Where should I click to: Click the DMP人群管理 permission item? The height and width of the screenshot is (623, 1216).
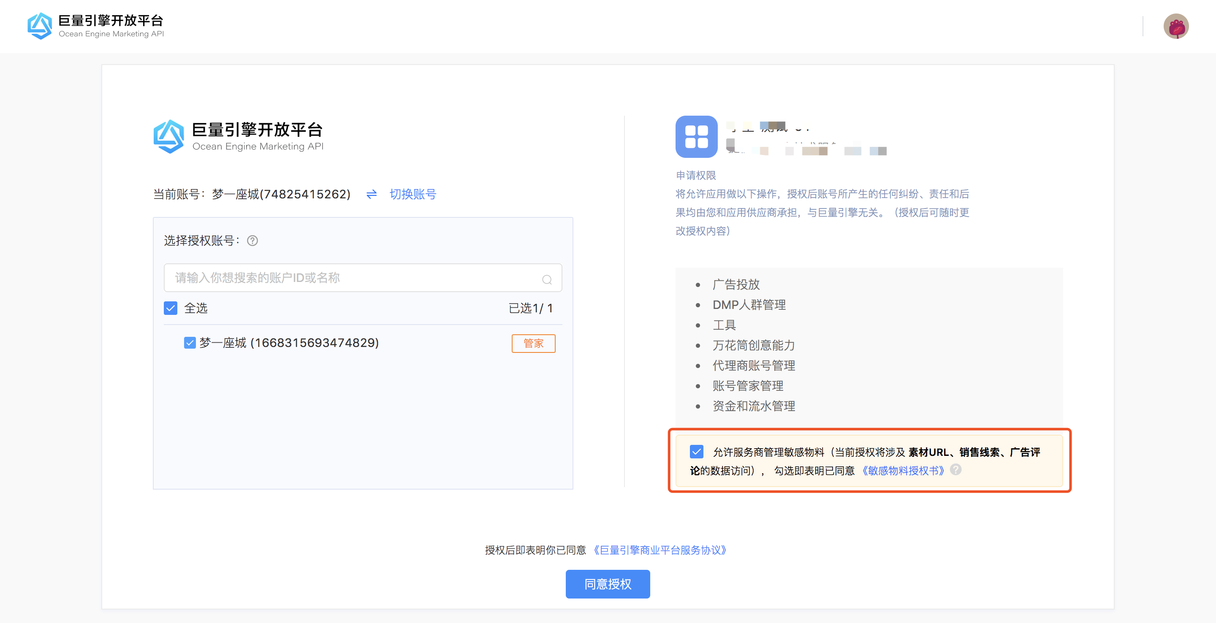click(x=749, y=305)
